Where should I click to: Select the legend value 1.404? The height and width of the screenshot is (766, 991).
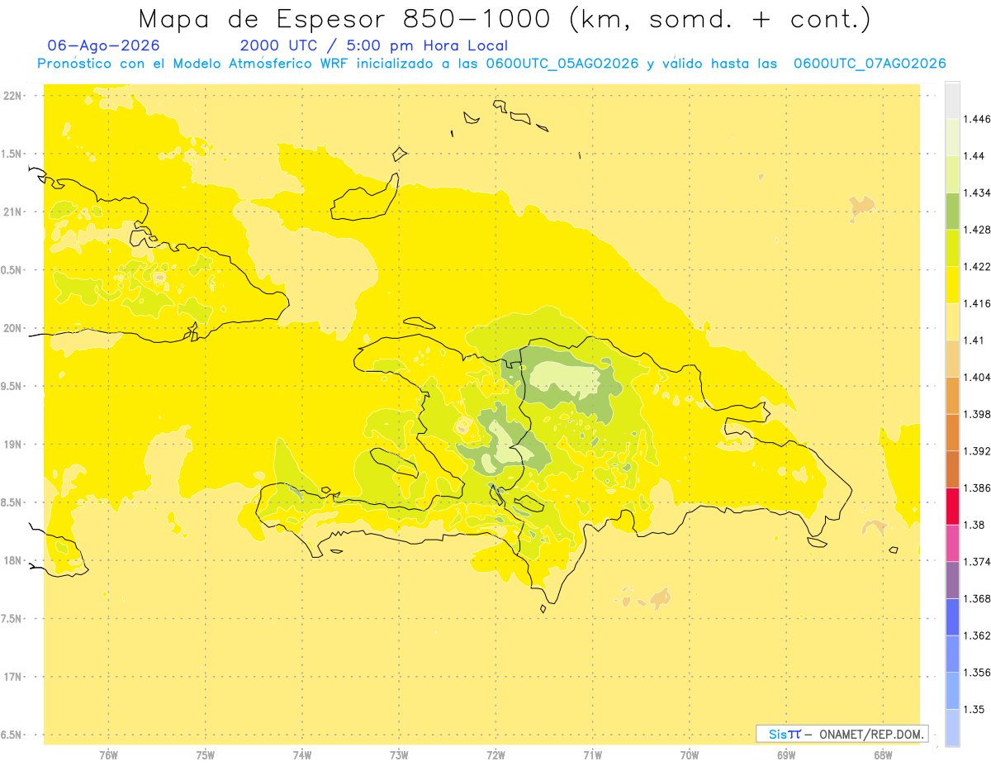(977, 378)
